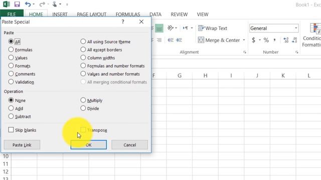Click the Redo arrow icon

point(42,4)
